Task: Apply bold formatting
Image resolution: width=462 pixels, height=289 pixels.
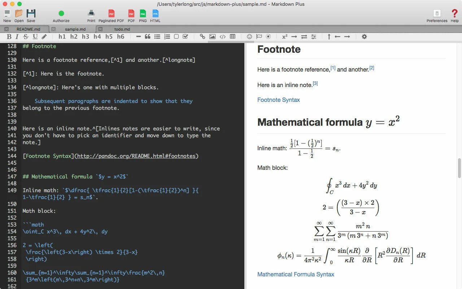Action: tap(9, 36)
